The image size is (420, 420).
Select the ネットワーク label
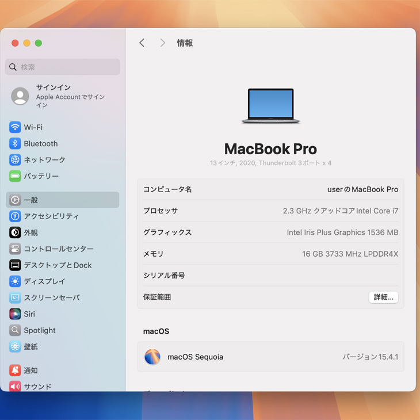[x=44, y=159]
